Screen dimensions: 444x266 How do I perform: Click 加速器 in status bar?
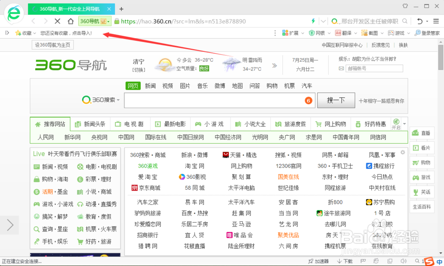coord(318,261)
